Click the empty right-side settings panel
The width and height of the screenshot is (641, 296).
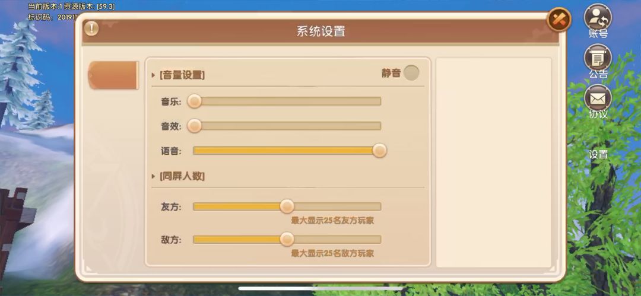(493, 162)
